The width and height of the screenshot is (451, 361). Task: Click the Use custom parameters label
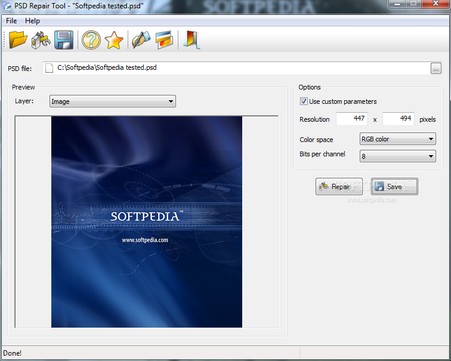pyautogui.click(x=342, y=101)
